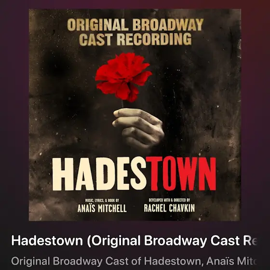270x270 pixels.
Task: Click 'Music, Lyrics, & Book By' caption
Action: point(102,201)
